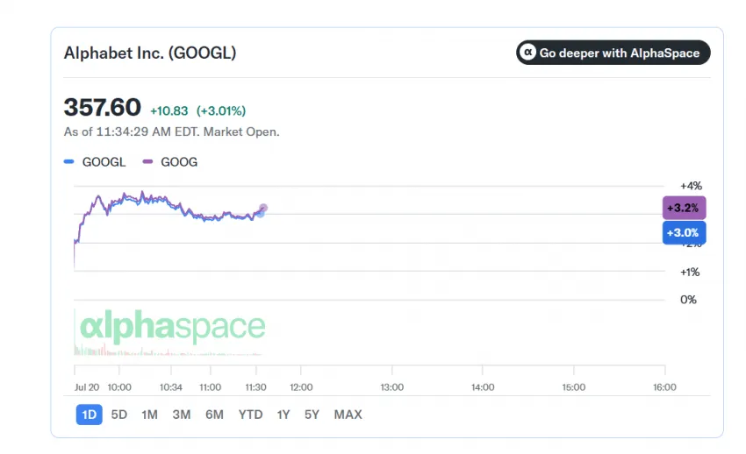Screen dimensions: 746x454
Task: Click the +4% axis label
Action: (691, 186)
